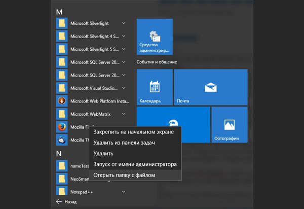Click the Mozilla Thunderbird icon
This screenshot has width=304, height=209.
click(x=62, y=140)
